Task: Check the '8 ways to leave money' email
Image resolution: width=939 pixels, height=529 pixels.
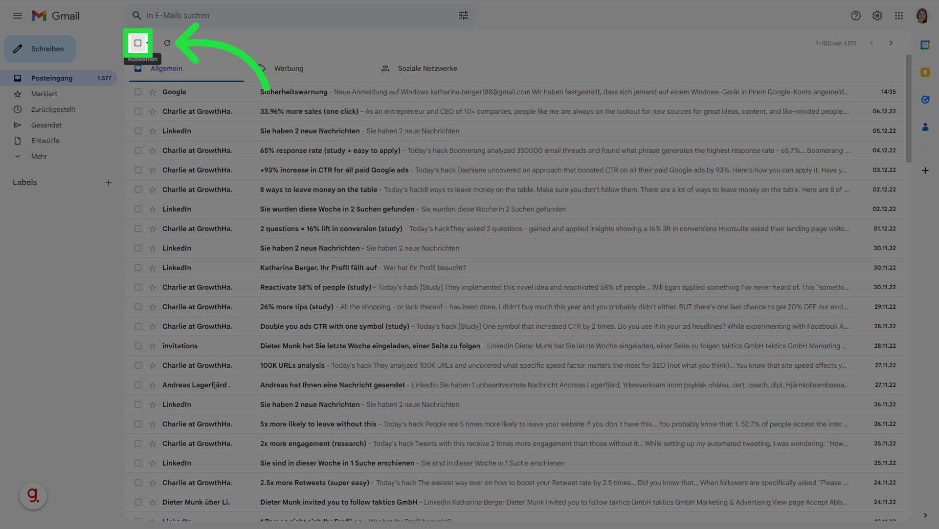Action: point(138,190)
